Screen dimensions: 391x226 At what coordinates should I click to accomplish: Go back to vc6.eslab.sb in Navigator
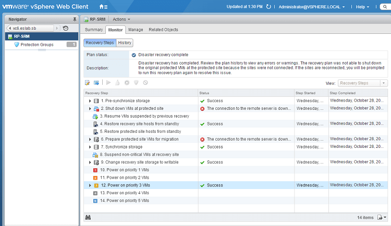(29, 28)
